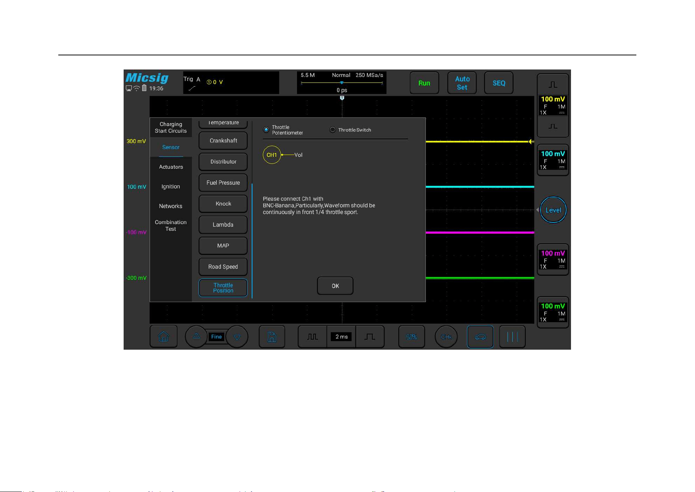
Task: Open the magenta 100 mV channel settings
Action: [x=553, y=259]
